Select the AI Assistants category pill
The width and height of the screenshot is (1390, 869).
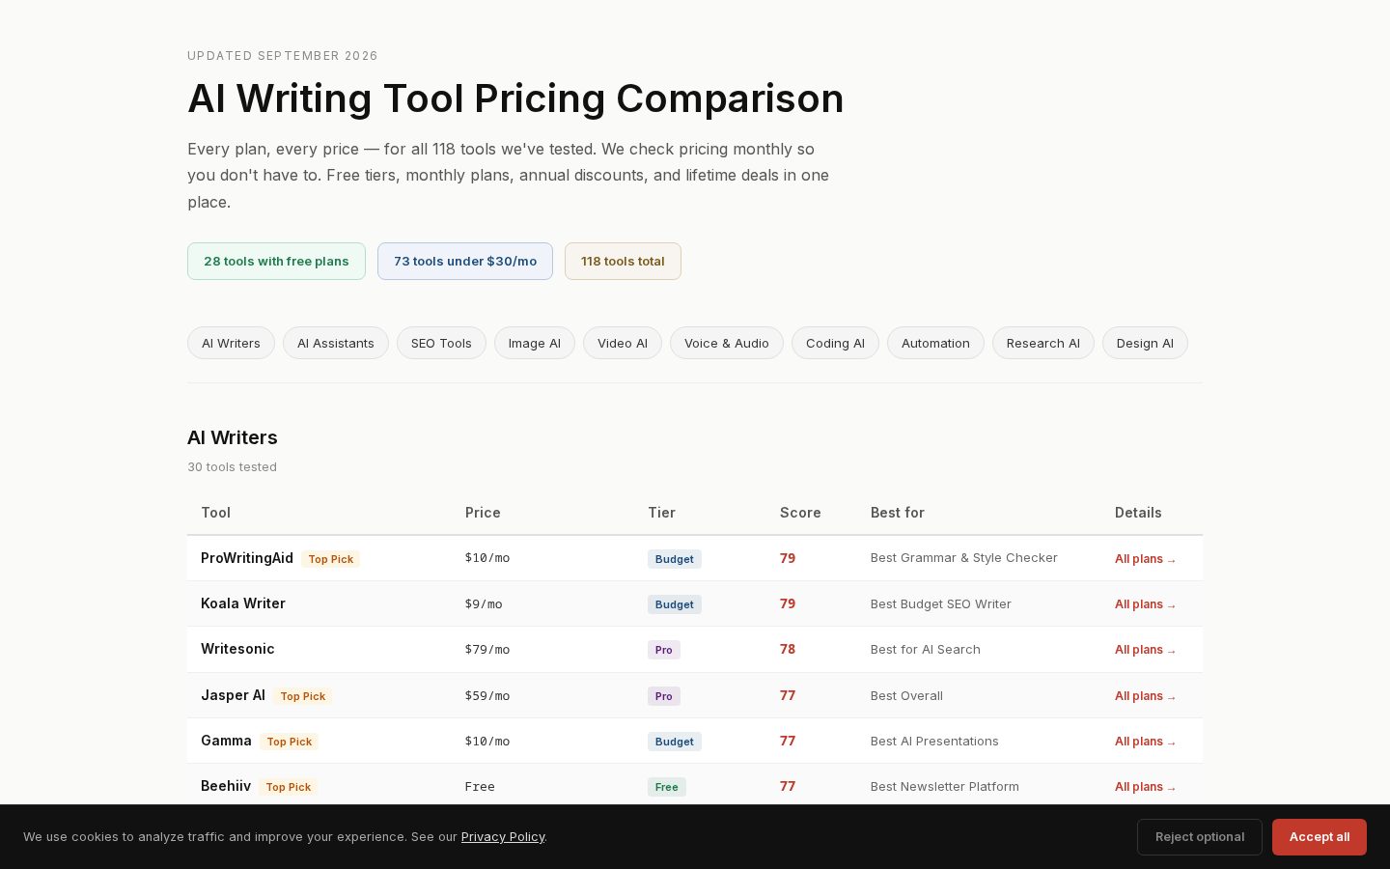coord(336,343)
